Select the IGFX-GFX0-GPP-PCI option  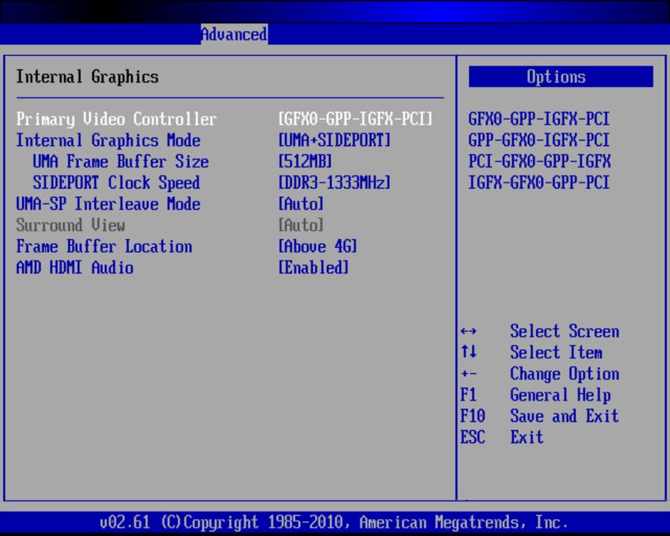pos(538,182)
